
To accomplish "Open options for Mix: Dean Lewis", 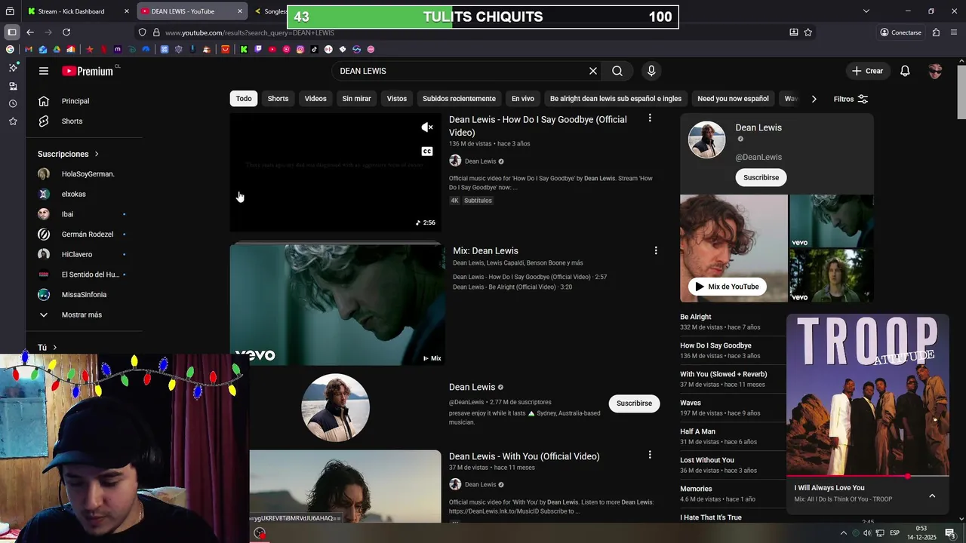I will [656, 250].
